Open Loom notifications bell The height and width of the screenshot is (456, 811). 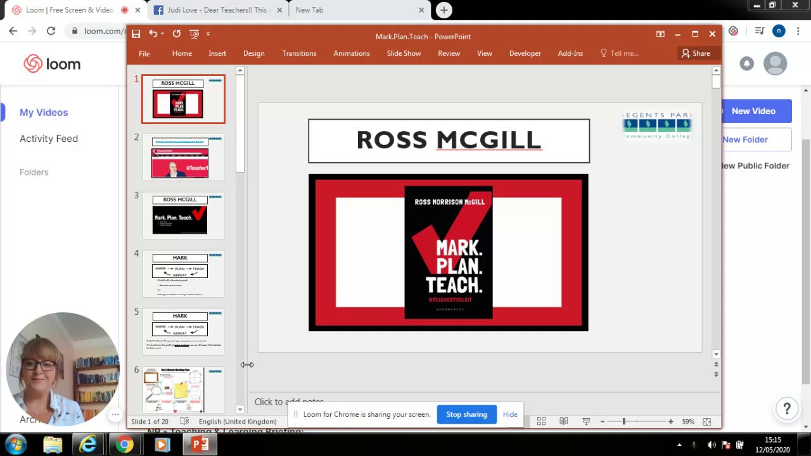(x=746, y=63)
